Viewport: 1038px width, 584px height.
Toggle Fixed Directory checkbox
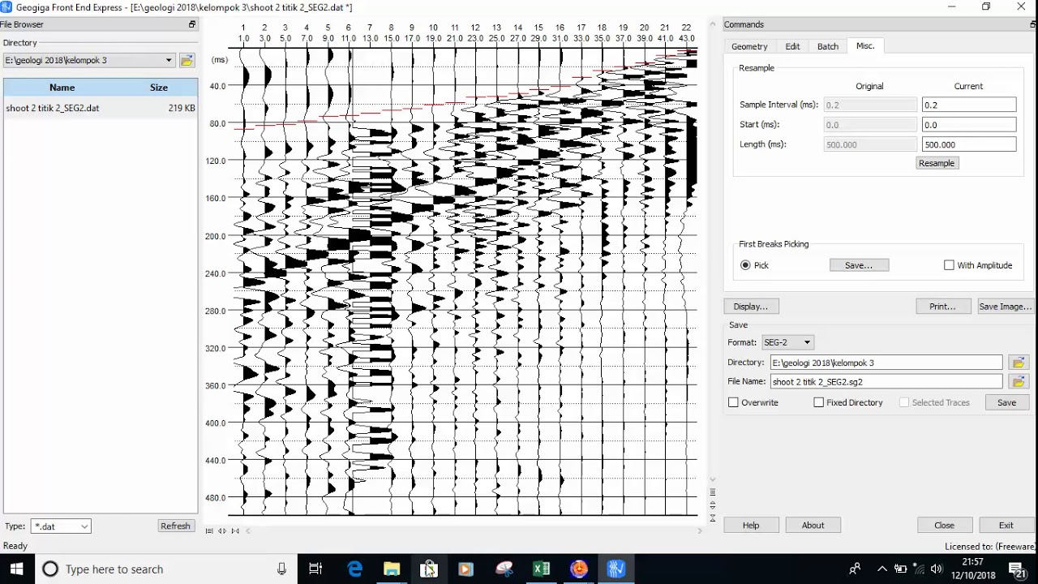coord(818,402)
